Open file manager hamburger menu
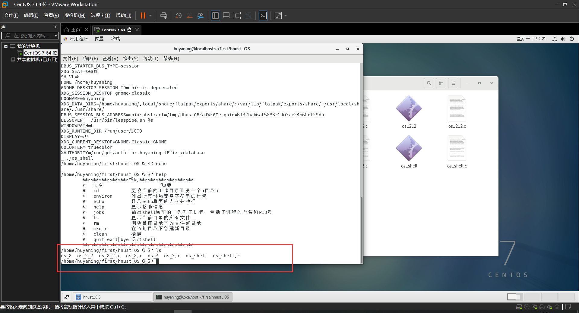The height and width of the screenshot is (313, 579). point(453,83)
